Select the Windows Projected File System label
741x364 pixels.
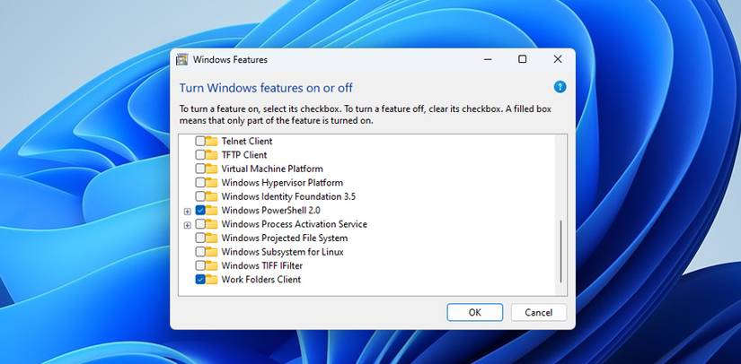point(285,238)
